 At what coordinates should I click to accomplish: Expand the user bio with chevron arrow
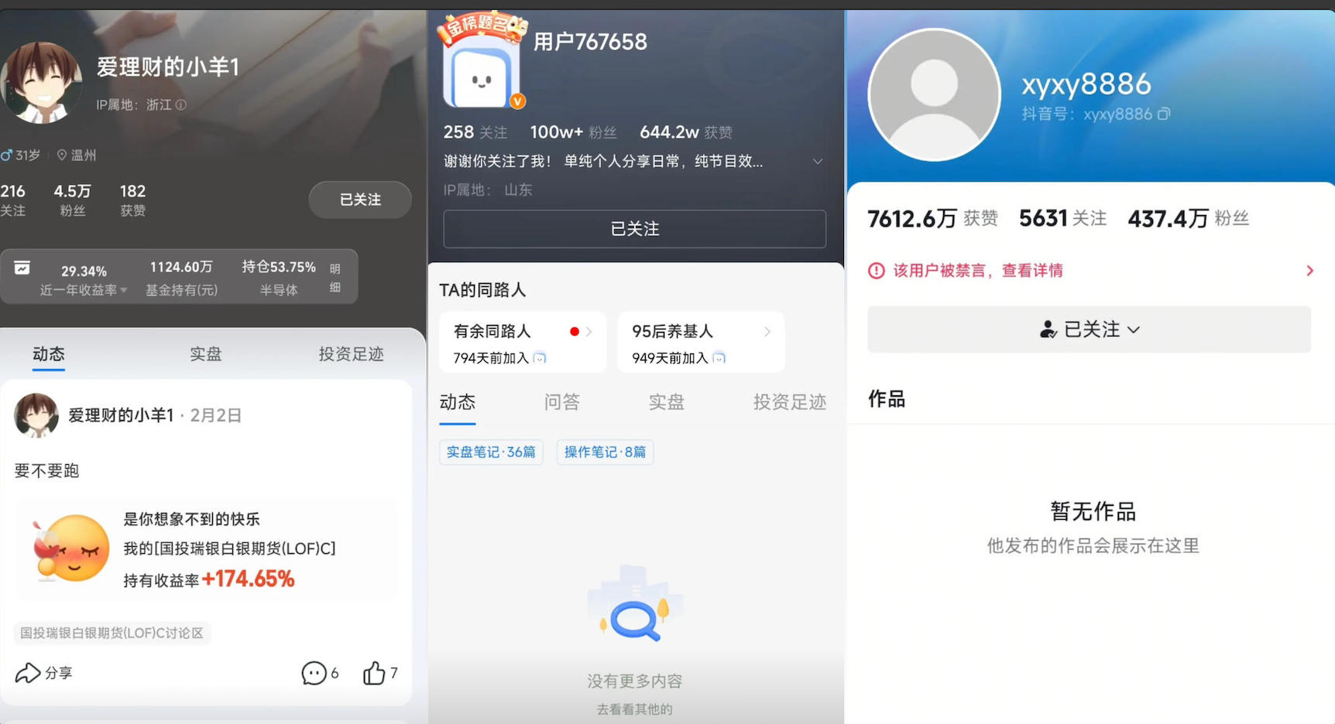[817, 162]
